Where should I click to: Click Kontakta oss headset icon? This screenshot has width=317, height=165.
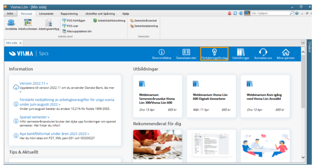(263, 52)
